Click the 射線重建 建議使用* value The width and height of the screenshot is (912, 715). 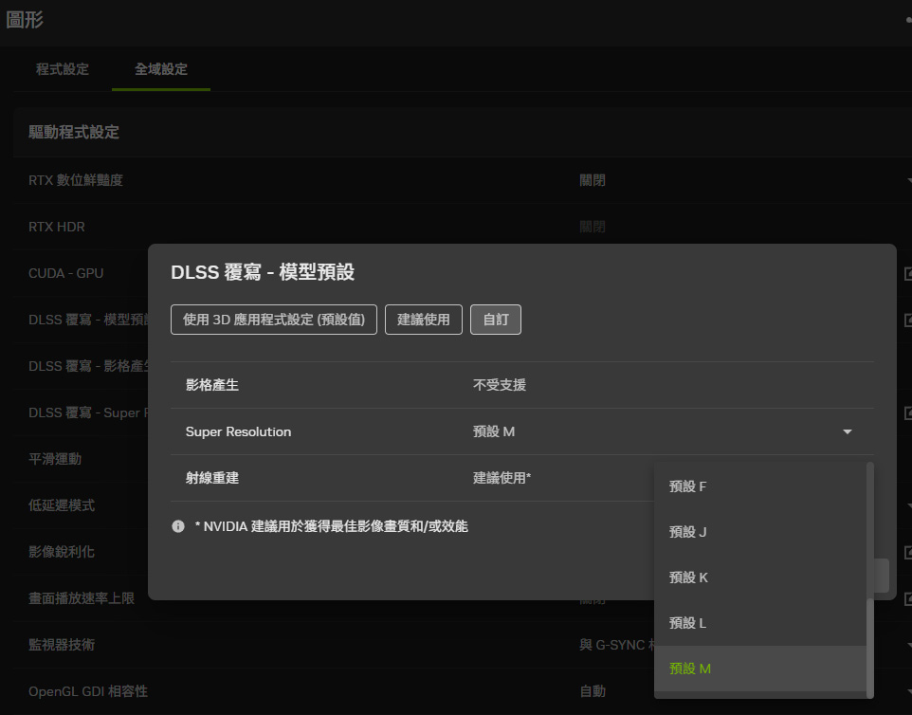pos(502,478)
